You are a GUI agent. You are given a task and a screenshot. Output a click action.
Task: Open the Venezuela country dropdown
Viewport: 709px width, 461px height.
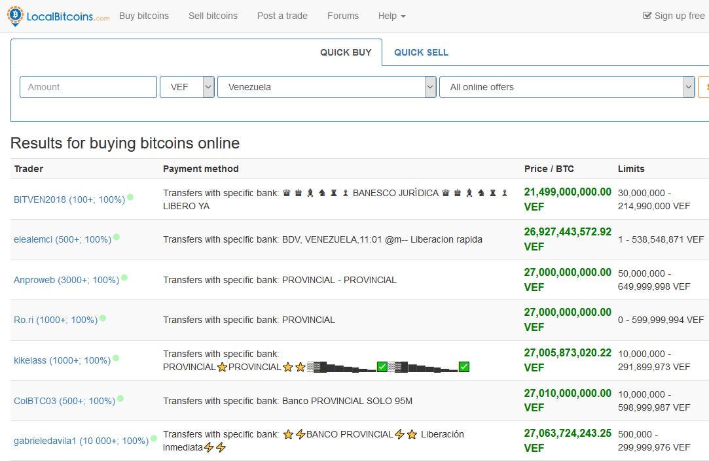[327, 87]
